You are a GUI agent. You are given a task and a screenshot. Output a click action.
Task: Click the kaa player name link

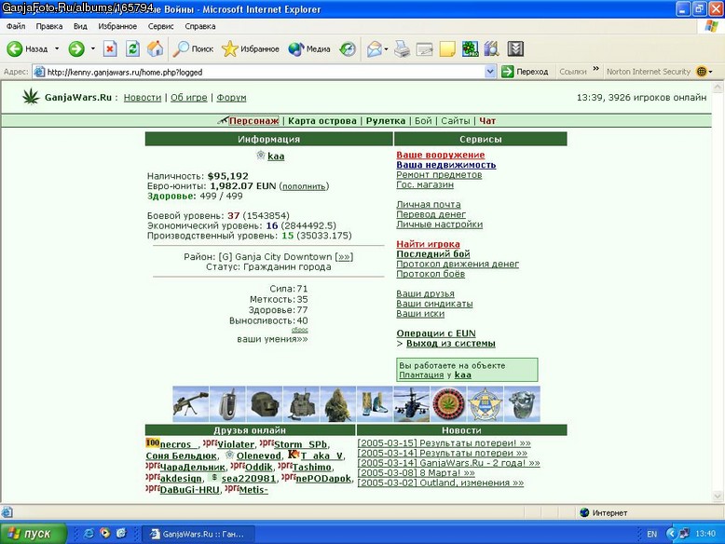click(x=276, y=156)
